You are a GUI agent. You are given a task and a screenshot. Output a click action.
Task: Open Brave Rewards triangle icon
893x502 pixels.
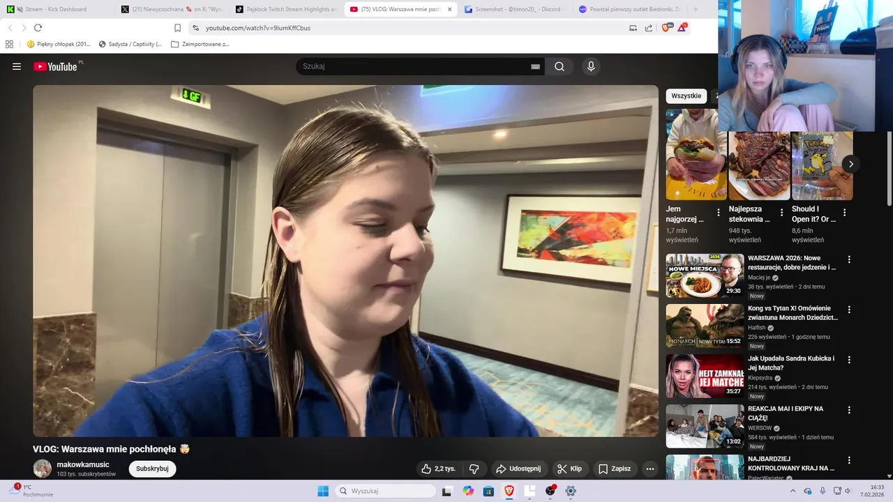click(682, 27)
